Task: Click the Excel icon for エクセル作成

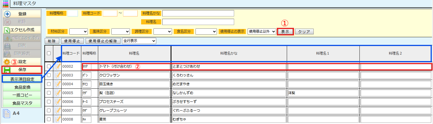Action: pos(7,30)
